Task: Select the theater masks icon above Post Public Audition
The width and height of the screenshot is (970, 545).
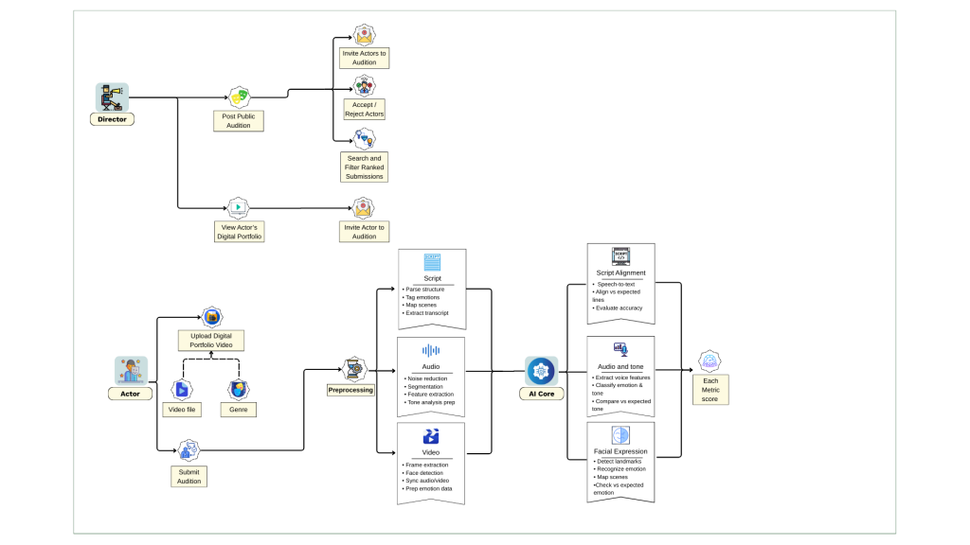Action: [x=239, y=97]
